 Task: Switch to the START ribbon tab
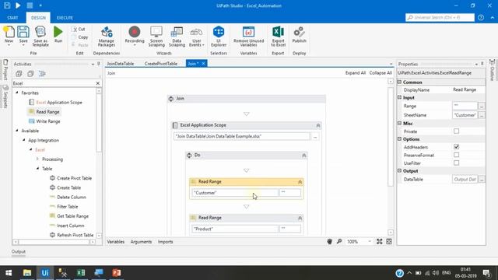(x=12, y=18)
